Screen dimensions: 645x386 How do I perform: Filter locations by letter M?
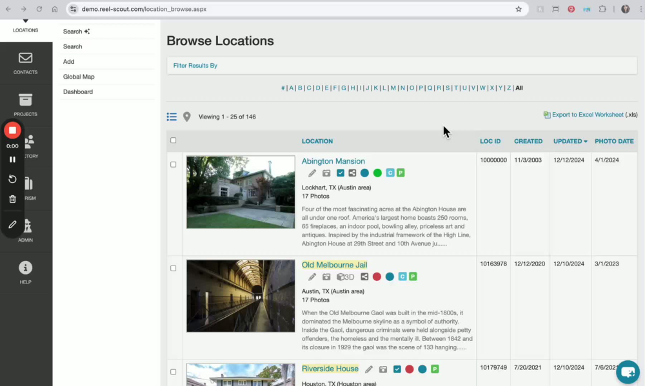[x=393, y=88]
